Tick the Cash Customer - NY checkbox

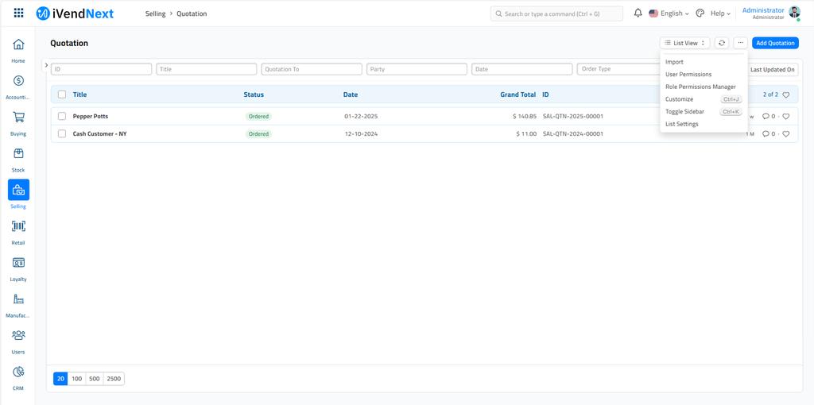62,134
